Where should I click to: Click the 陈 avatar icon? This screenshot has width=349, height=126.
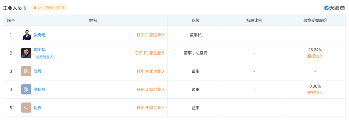[x=26, y=71]
